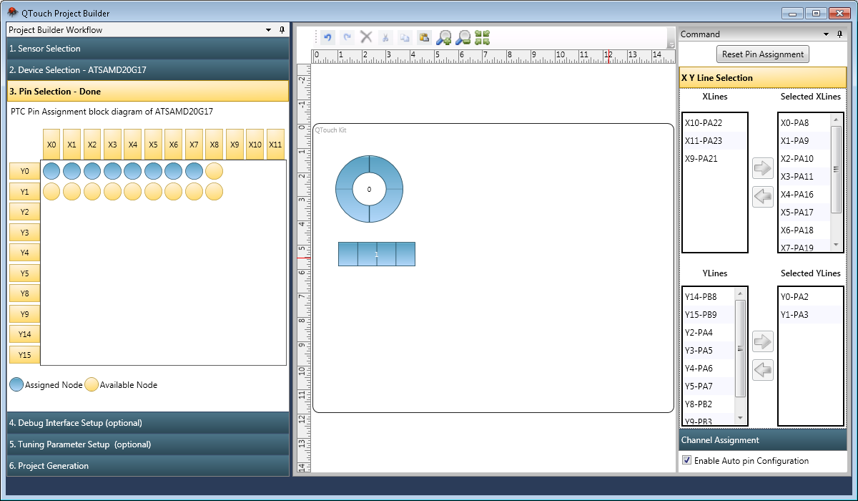Click the Y8 row header button

point(25,293)
